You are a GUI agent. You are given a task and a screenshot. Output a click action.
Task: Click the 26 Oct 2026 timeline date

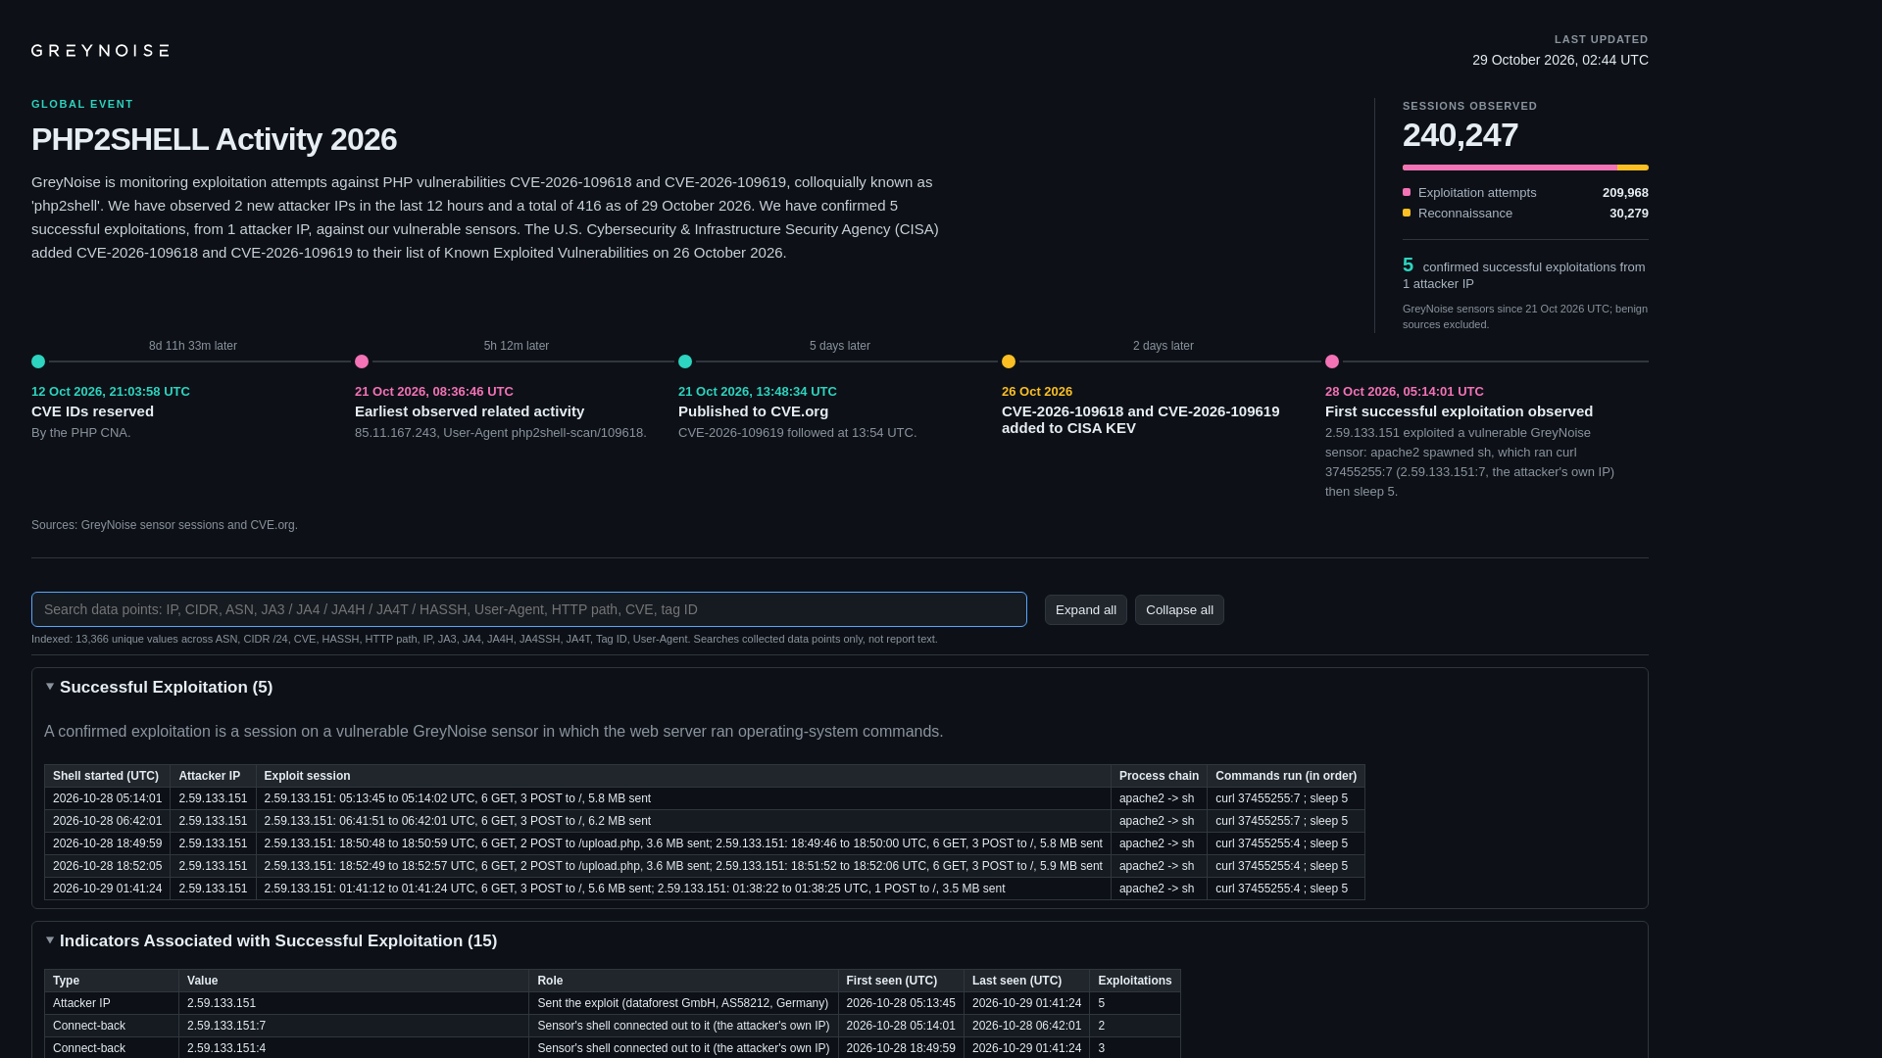[1037, 391]
